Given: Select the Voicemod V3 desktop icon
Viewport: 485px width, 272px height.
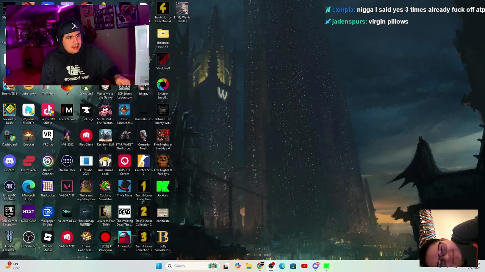Looking at the screenshot, I should (67, 214).
